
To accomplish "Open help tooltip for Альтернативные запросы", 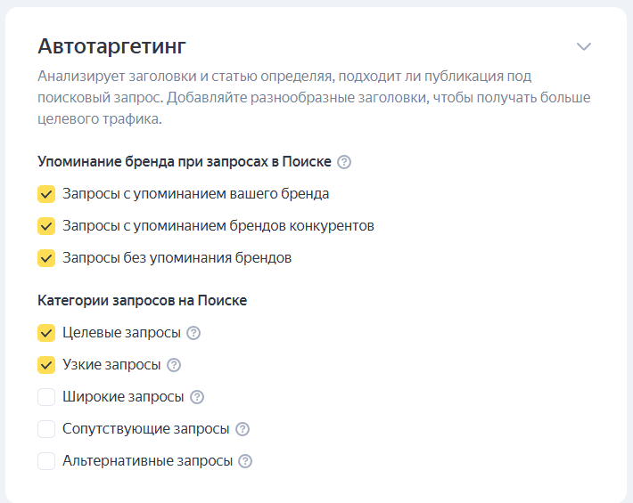I will pyautogui.click(x=245, y=461).
